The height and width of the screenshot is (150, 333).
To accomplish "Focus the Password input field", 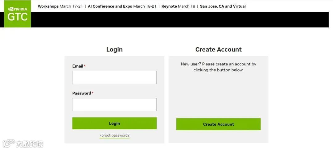I will click(114, 105).
